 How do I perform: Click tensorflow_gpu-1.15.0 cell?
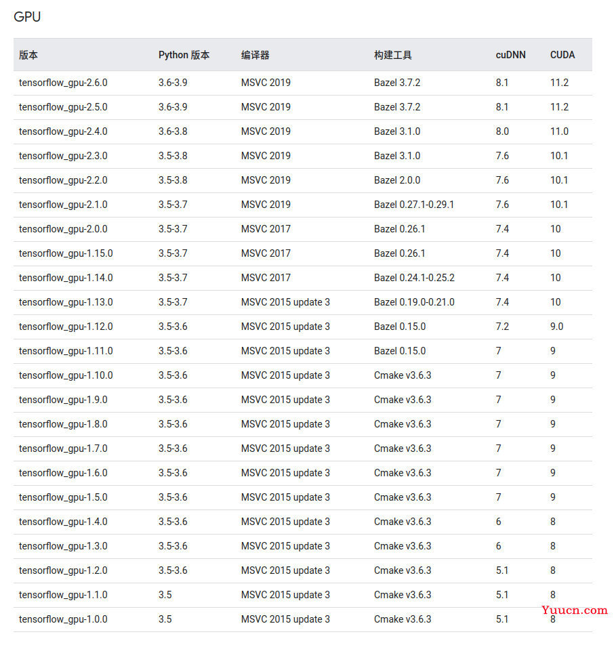tap(66, 253)
